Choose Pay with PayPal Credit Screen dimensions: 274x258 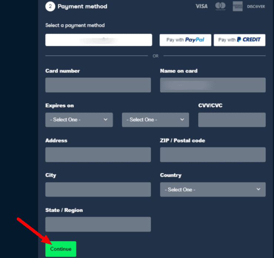(239, 40)
